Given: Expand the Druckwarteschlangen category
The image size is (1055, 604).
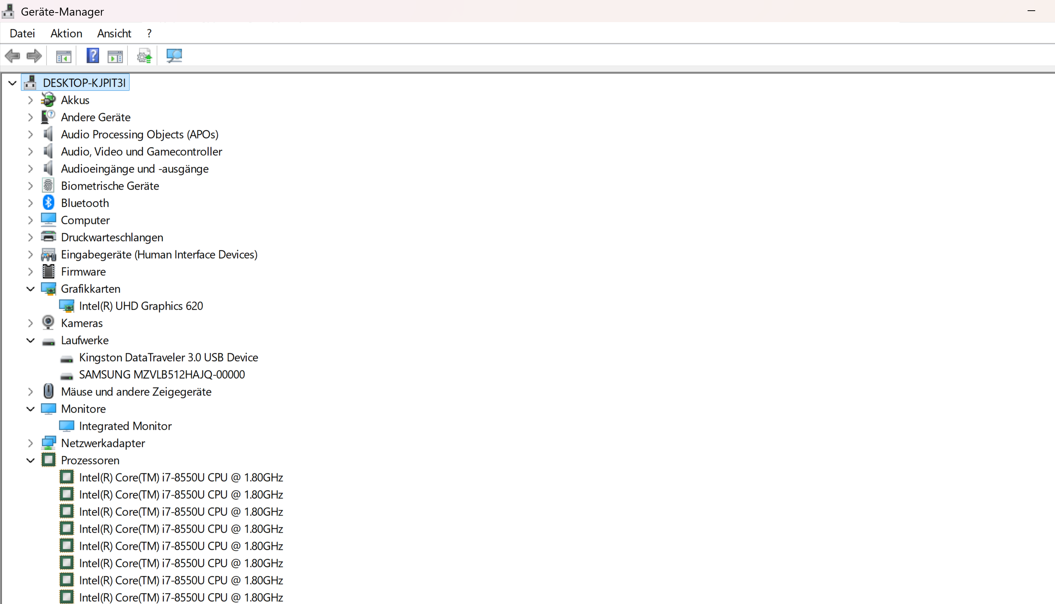Looking at the screenshot, I should click(x=30, y=237).
